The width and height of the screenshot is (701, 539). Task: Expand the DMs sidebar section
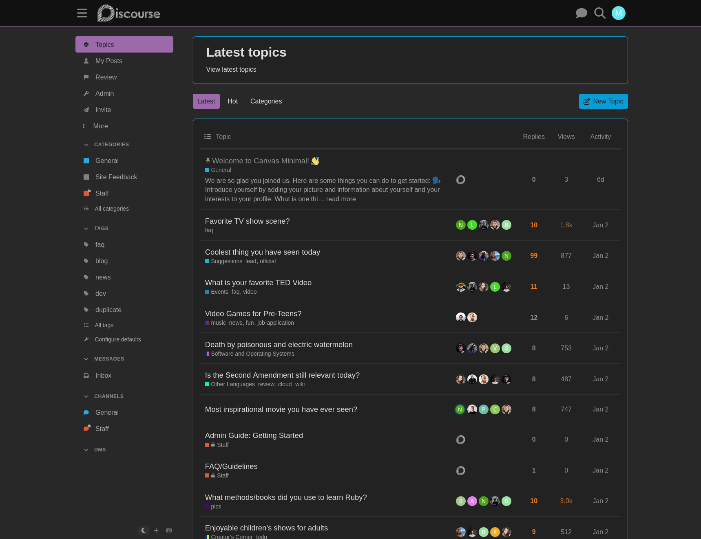pyautogui.click(x=86, y=450)
